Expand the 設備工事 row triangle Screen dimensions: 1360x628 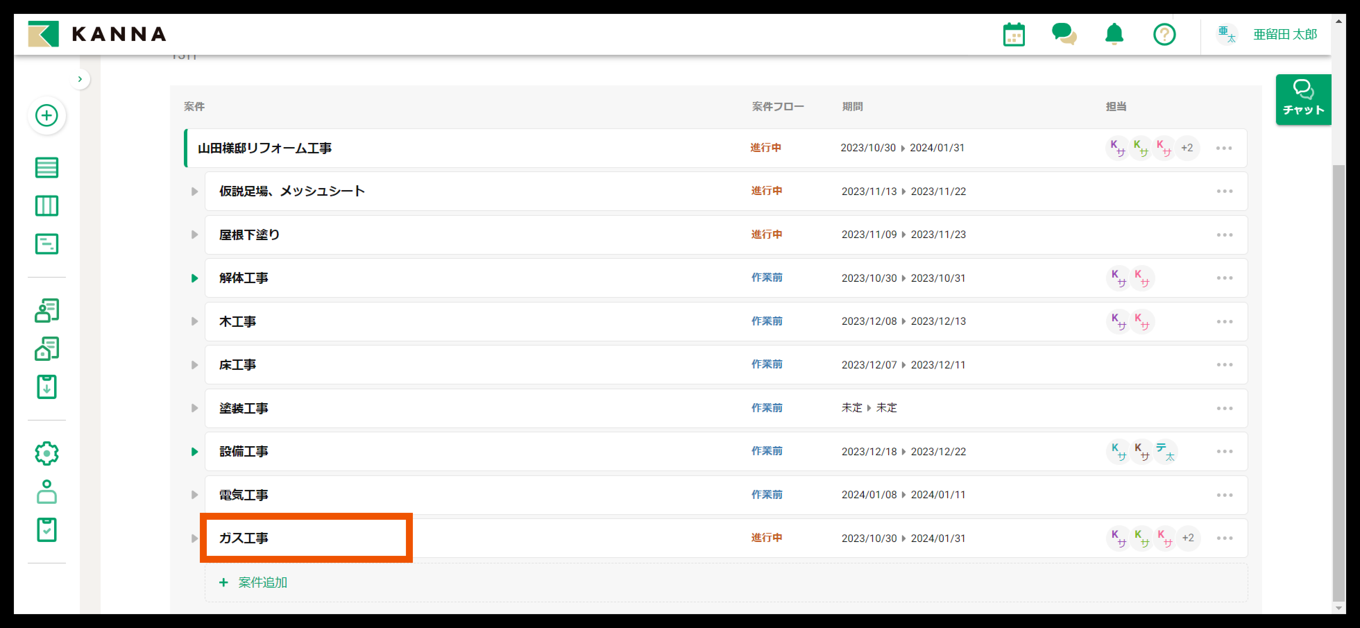(x=194, y=452)
